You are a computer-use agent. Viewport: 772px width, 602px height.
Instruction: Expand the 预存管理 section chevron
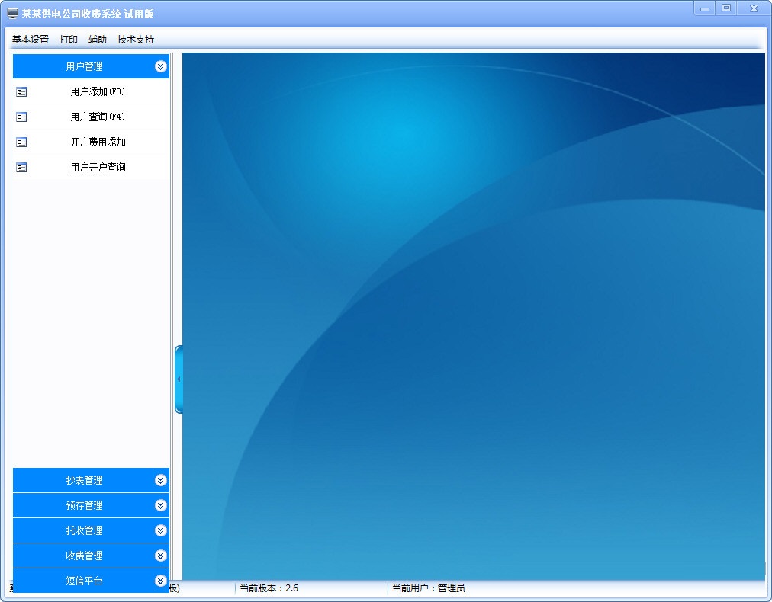tap(160, 505)
